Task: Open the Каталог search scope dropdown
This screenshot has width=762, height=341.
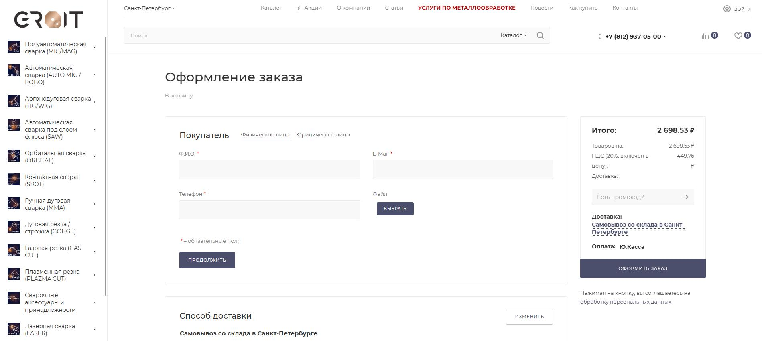Action: click(514, 35)
